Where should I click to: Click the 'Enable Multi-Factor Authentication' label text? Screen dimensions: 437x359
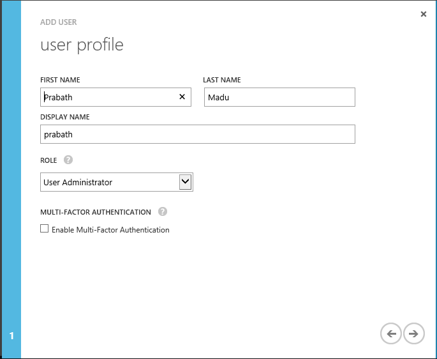pyautogui.click(x=110, y=230)
